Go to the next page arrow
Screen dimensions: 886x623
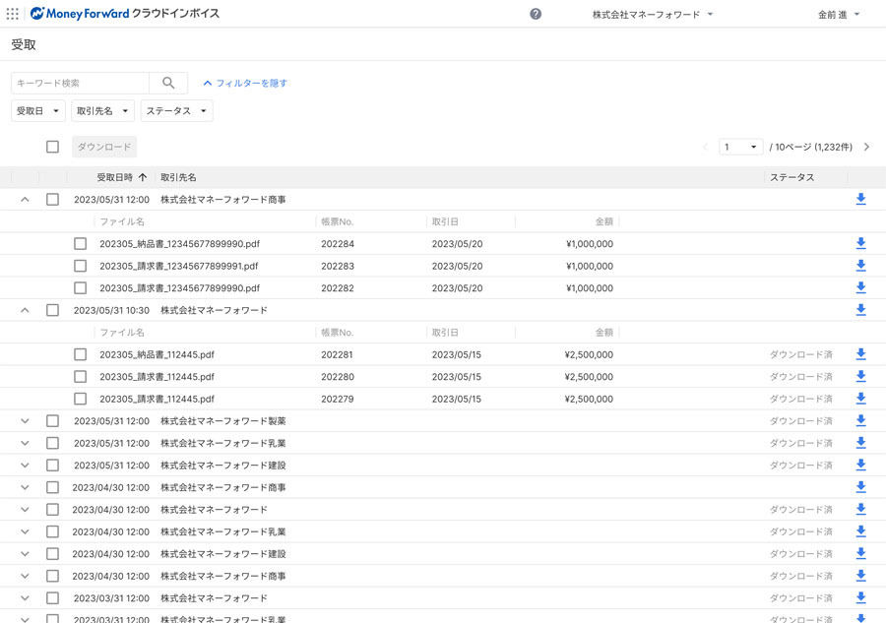pyautogui.click(x=866, y=147)
